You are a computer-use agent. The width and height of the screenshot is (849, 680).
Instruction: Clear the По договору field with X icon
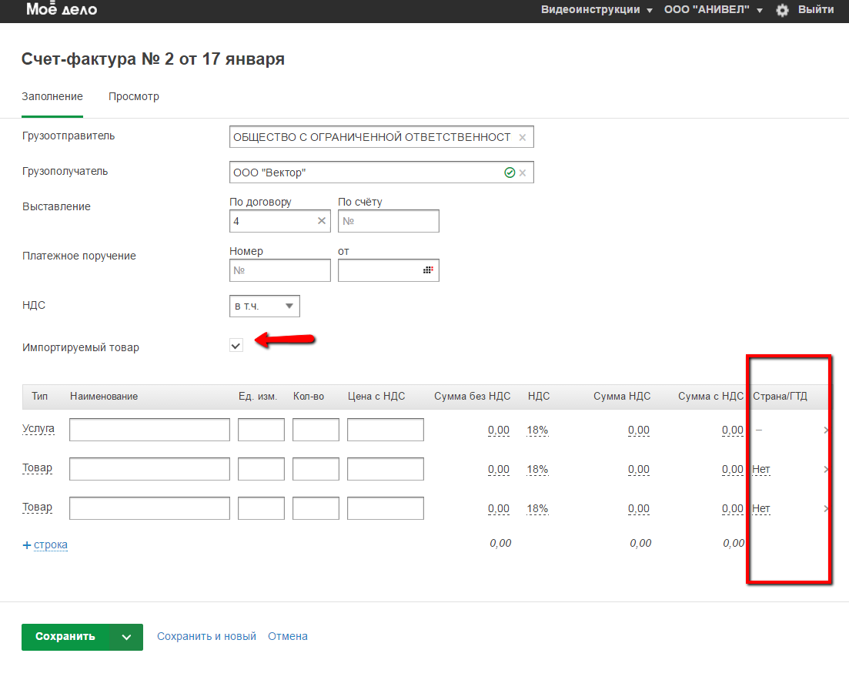(322, 221)
